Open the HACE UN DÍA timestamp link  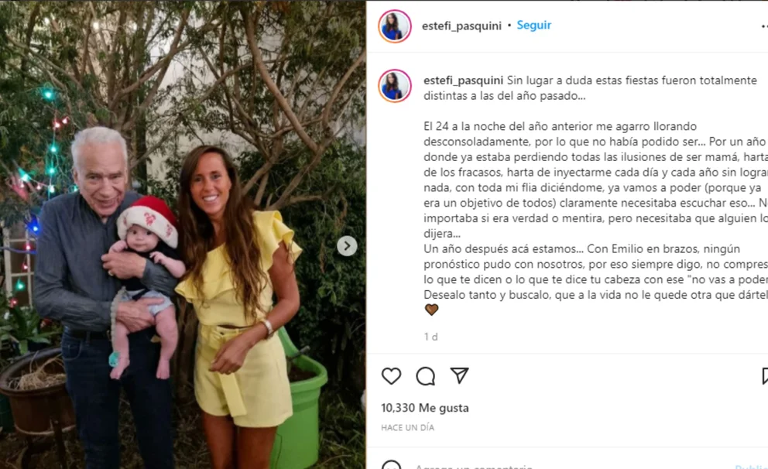(407, 427)
